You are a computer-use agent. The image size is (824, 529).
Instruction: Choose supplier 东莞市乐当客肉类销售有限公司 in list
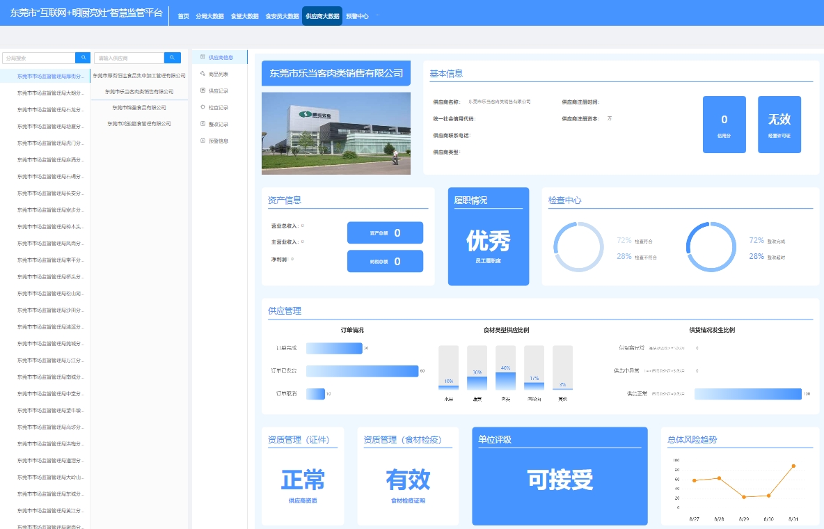coord(139,91)
